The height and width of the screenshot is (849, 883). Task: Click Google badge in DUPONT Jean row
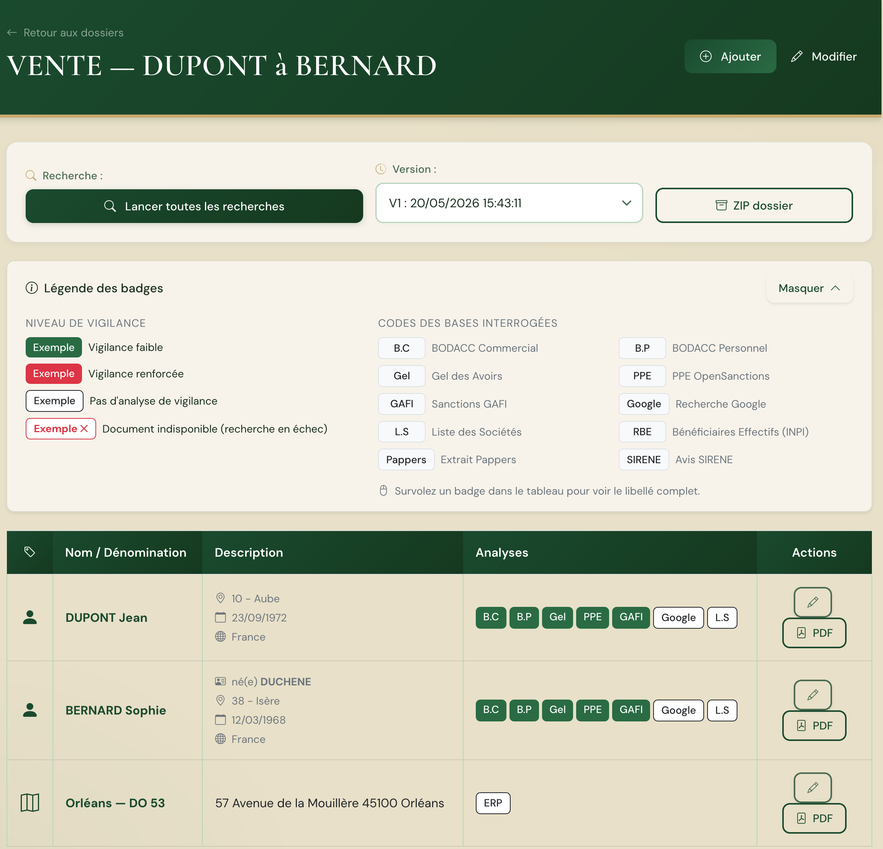point(678,617)
